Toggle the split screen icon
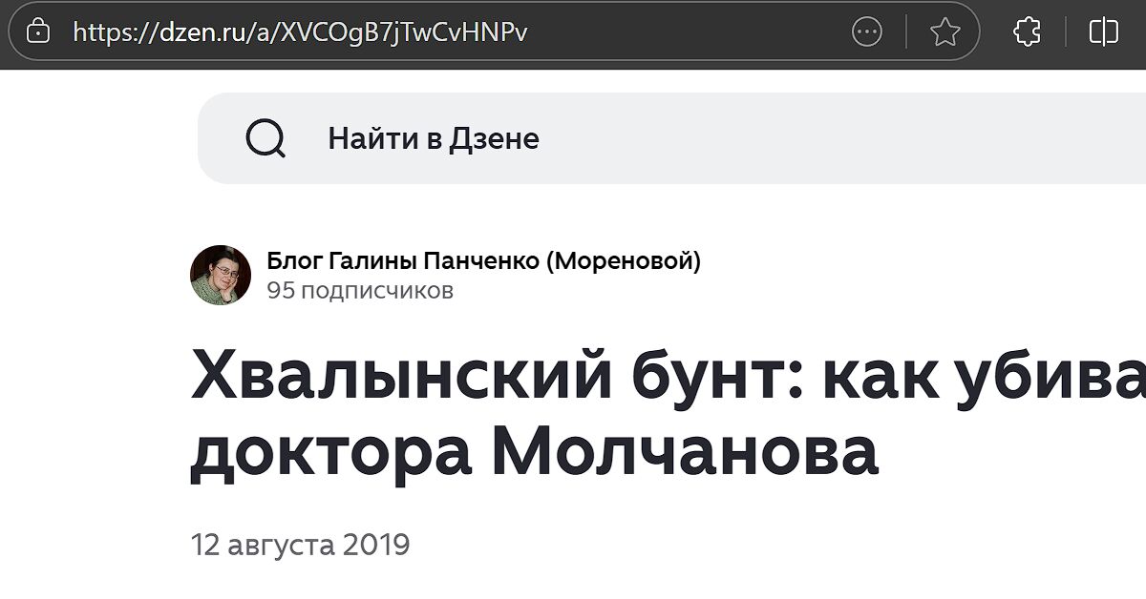The height and width of the screenshot is (599, 1146). (1103, 32)
